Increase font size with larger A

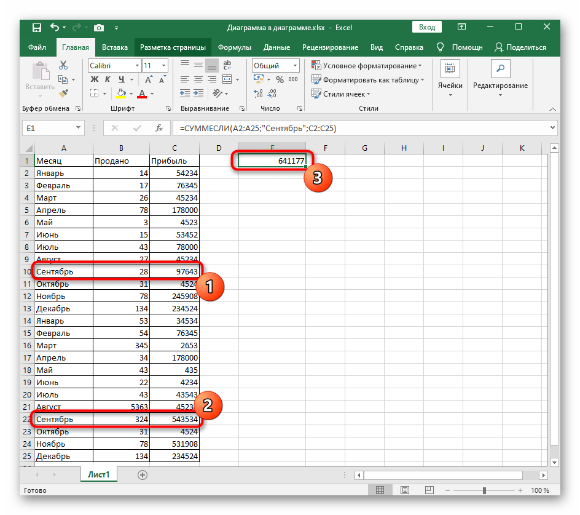coord(148,79)
